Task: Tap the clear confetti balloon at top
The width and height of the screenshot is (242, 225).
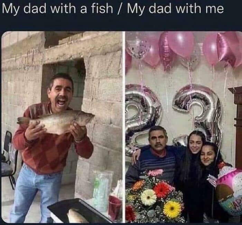Action: coord(138,48)
